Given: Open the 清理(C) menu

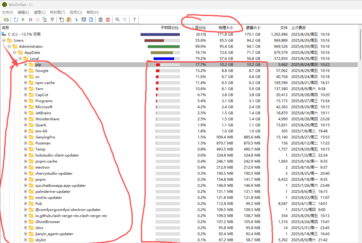Looking at the screenshot, I should pyautogui.click(x=40, y=12).
